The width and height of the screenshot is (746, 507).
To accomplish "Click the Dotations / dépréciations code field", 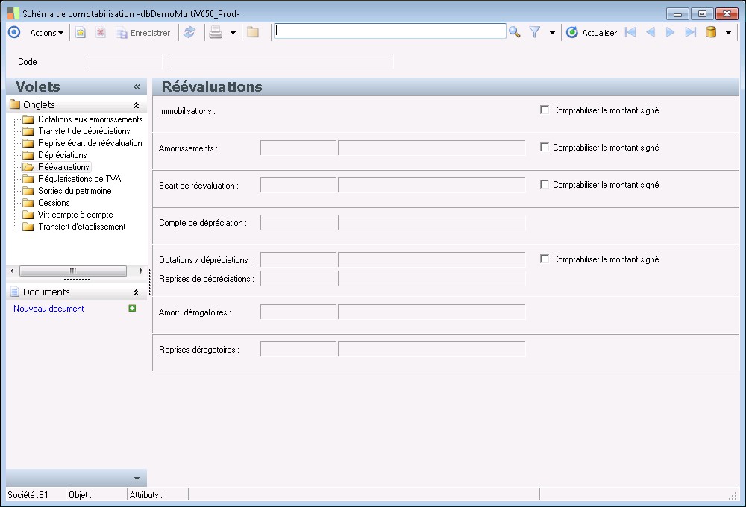I will coord(298,259).
